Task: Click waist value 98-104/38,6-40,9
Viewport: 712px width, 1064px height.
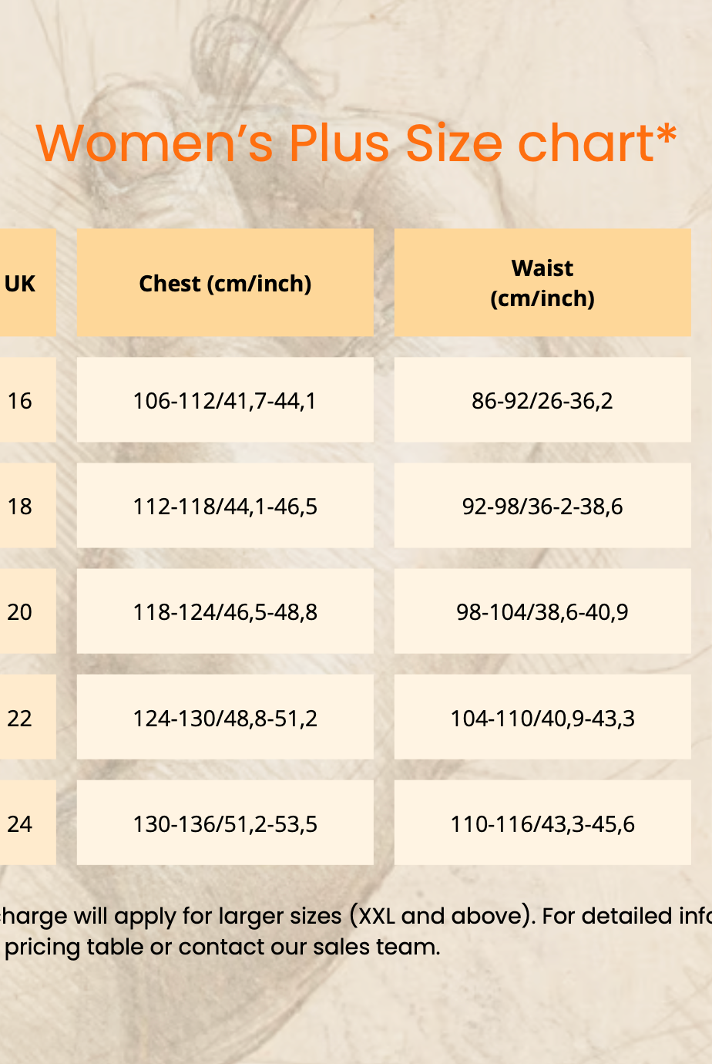Action: tap(542, 611)
